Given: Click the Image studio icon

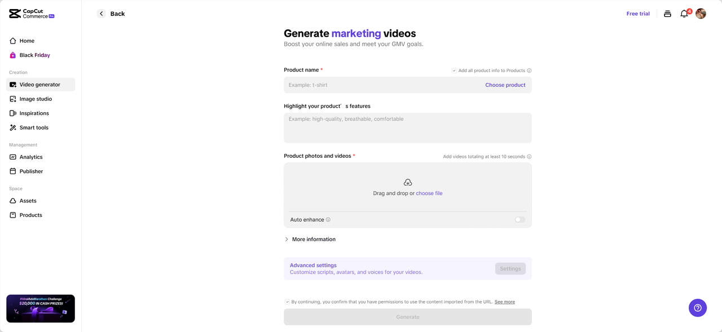Looking at the screenshot, I should coord(13,99).
